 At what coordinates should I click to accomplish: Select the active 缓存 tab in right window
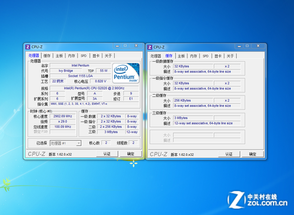tap(169, 56)
